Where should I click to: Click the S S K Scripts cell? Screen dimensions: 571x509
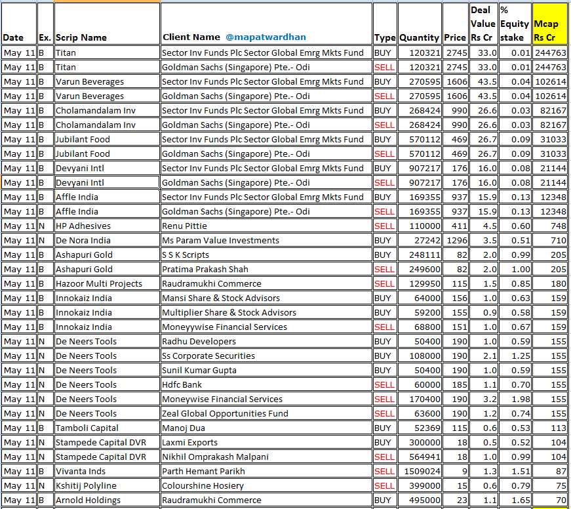(266, 255)
